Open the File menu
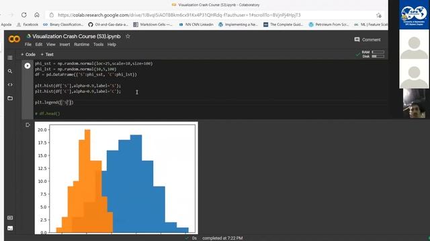 pyautogui.click(x=28, y=44)
